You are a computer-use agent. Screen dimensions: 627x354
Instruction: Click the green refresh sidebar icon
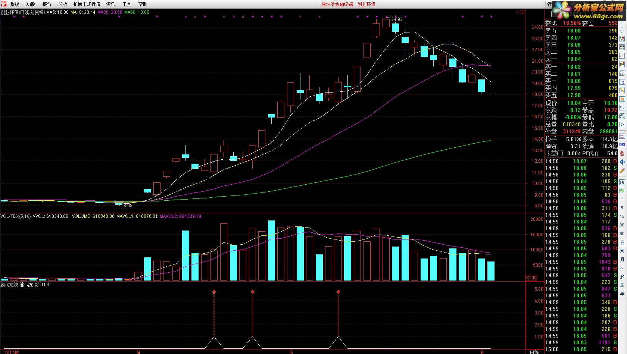(x=622, y=191)
